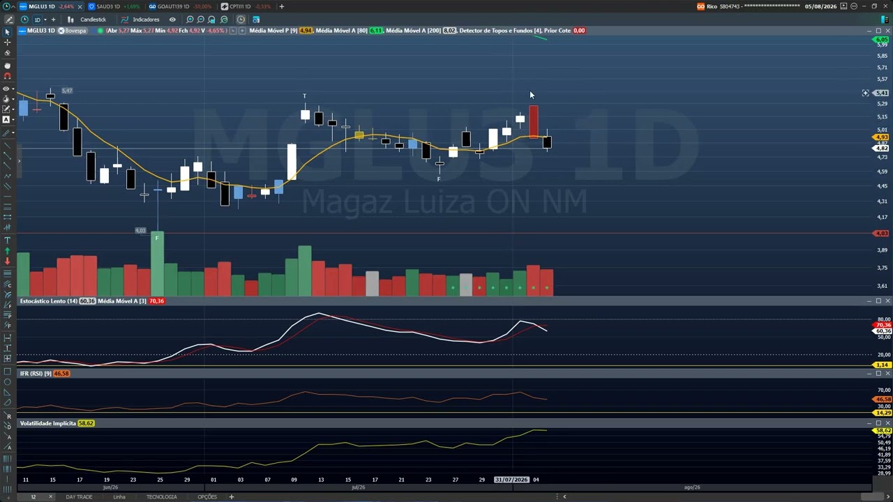
Task: Click the green status dot beside Bovespa
Action: tap(100, 31)
